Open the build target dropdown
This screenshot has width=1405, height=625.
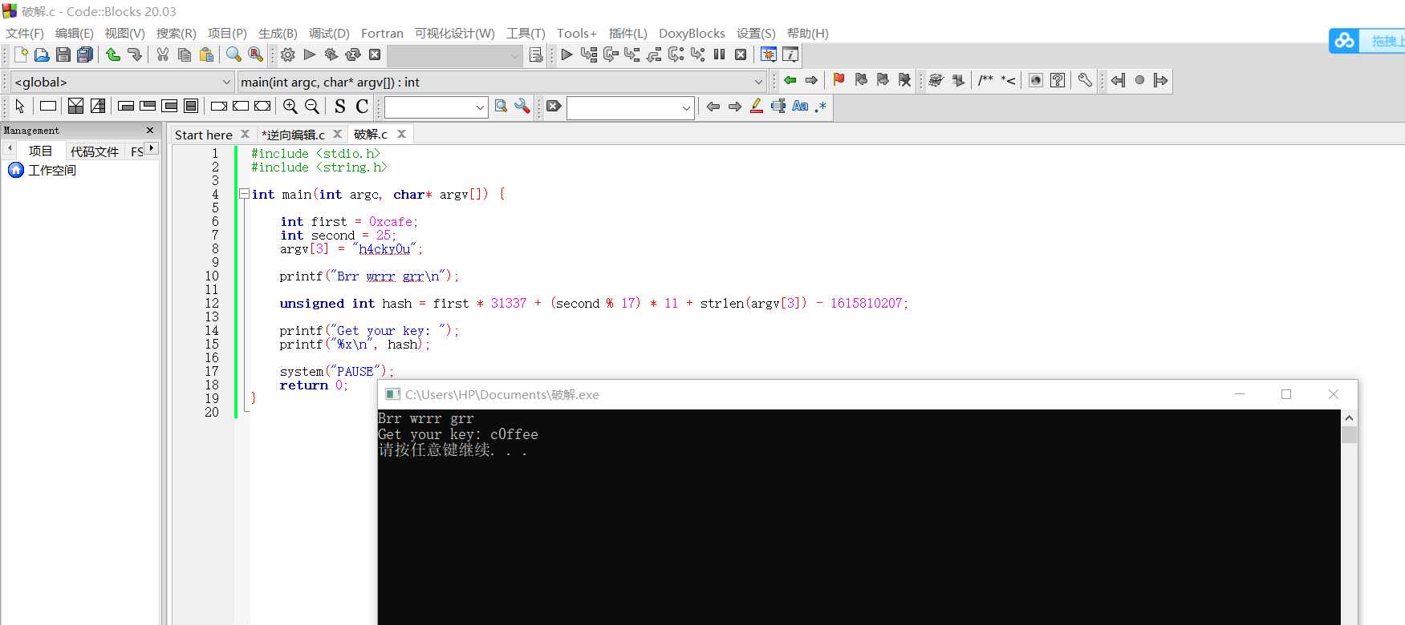455,55
